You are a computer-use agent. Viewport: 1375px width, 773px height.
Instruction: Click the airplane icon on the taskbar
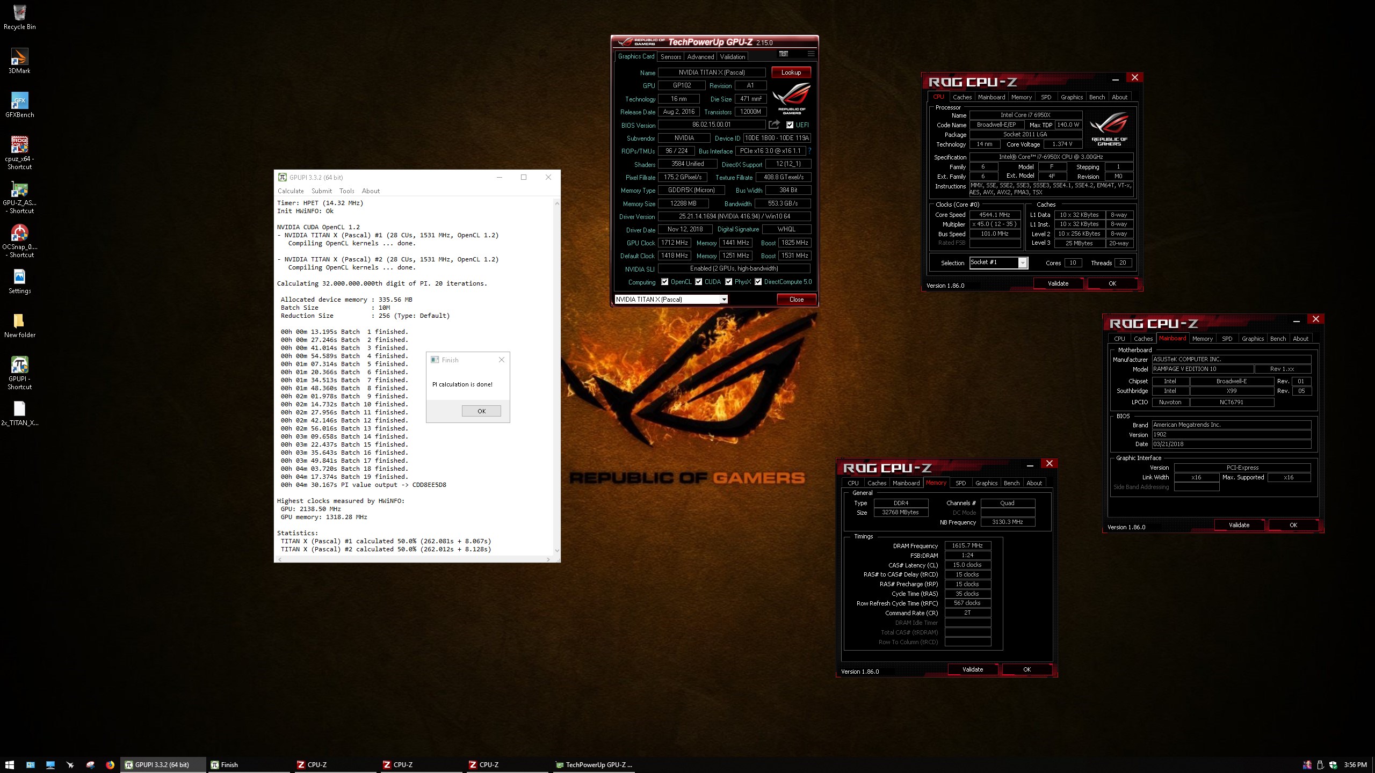[x=70, y=765]
